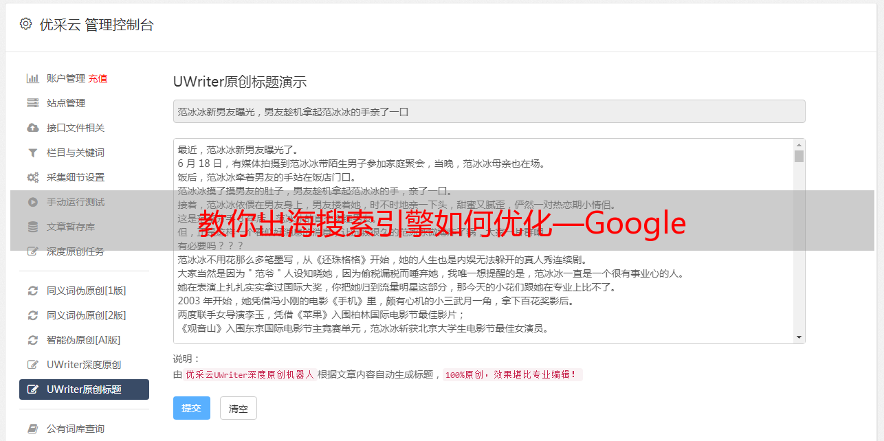Viewport: 884px width, 441px height.
Task: Click the refresh icon for 智能伪原创[AI版]
Action: point(32,340)
